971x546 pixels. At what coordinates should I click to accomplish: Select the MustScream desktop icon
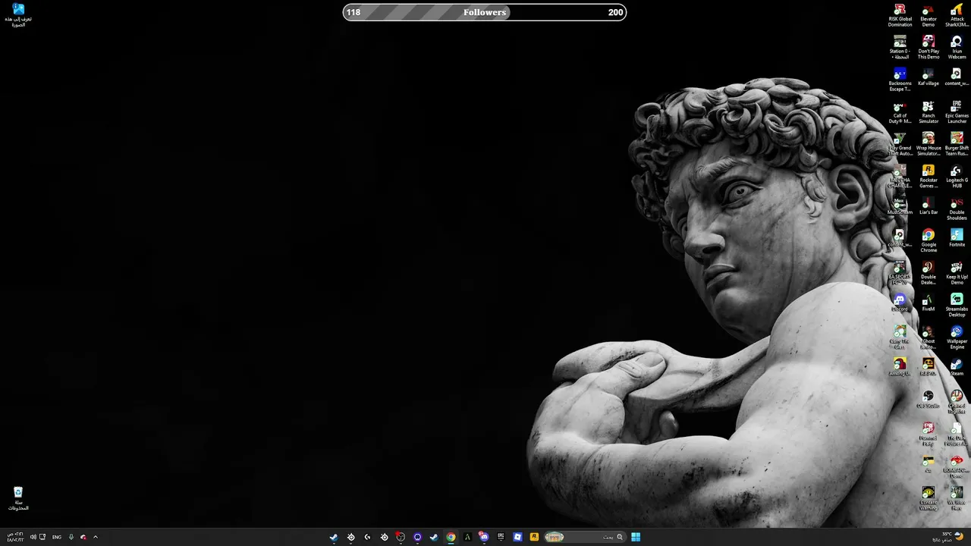tap(900, 206)
